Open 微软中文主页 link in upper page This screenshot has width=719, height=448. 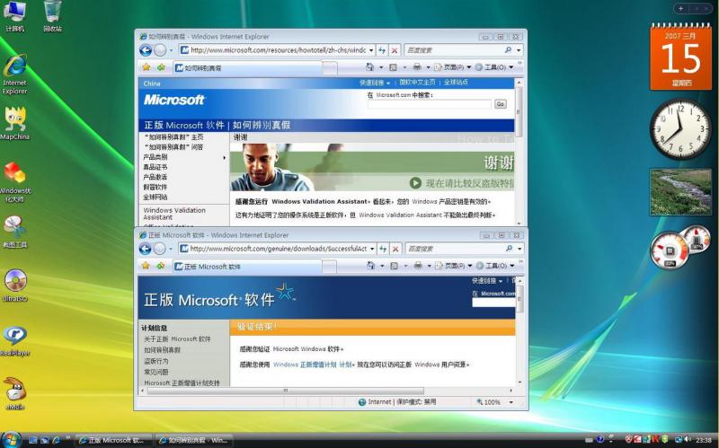417,83
